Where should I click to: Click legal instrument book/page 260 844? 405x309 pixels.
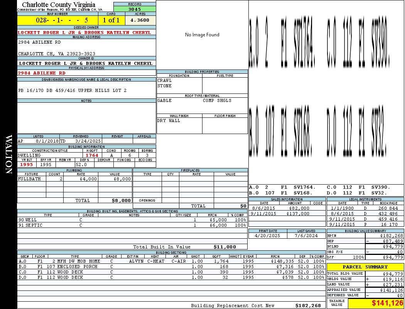point(388,208)
